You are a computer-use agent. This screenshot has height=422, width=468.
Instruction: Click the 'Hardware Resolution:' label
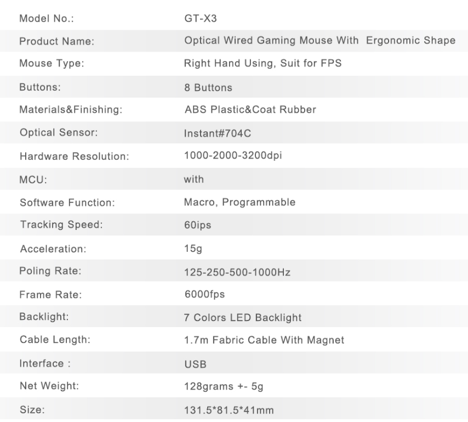[73, 156]
